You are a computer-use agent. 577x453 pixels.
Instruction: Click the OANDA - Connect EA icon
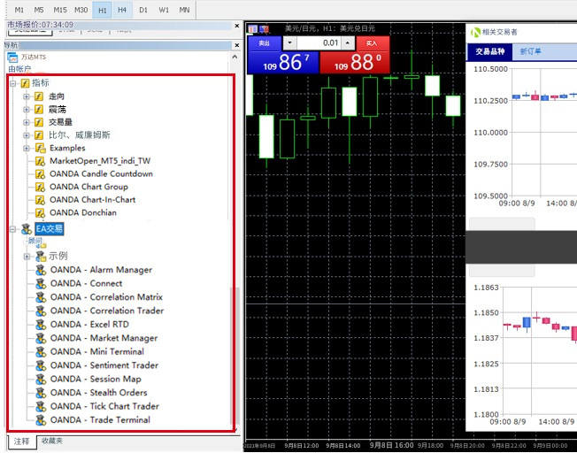pos(41,283)
